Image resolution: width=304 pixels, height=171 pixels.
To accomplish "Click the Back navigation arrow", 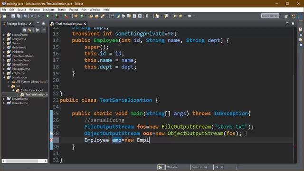I will click(180, 16).
